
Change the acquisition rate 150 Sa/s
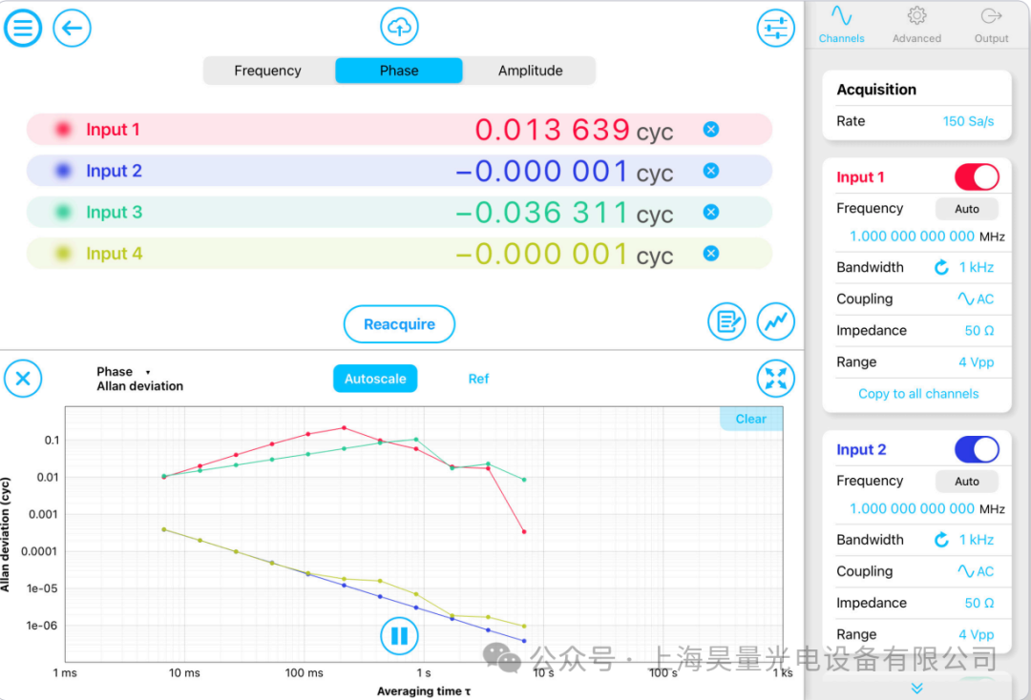coord(968,121)
